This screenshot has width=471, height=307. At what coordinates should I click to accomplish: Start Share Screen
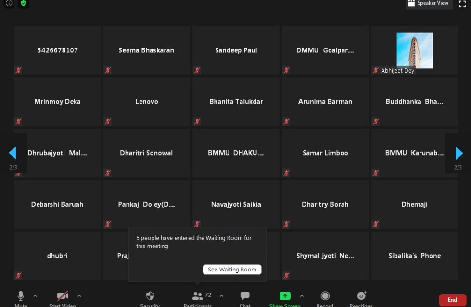point(285,299)
